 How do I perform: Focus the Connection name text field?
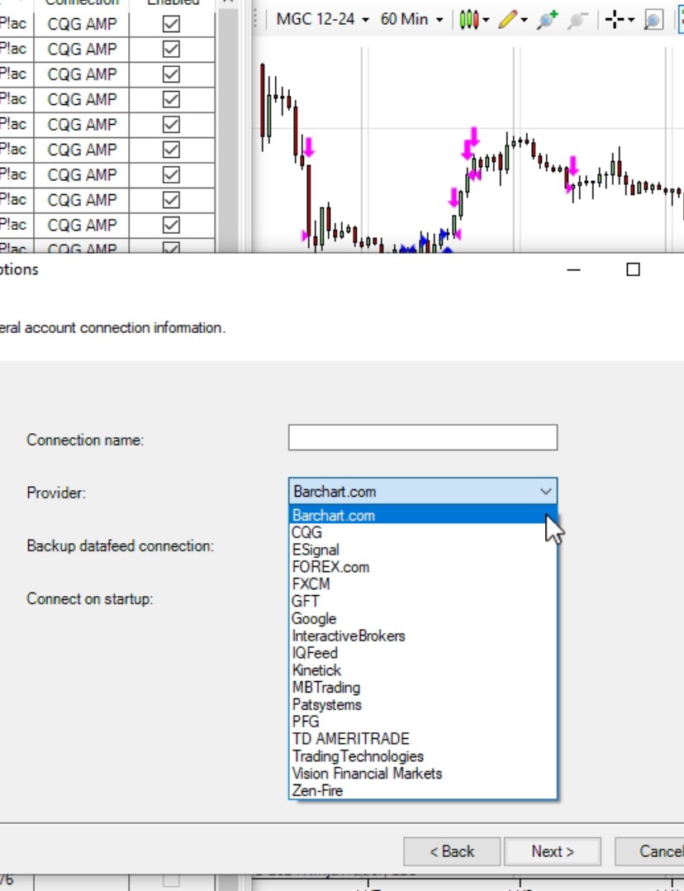point(423,437)
